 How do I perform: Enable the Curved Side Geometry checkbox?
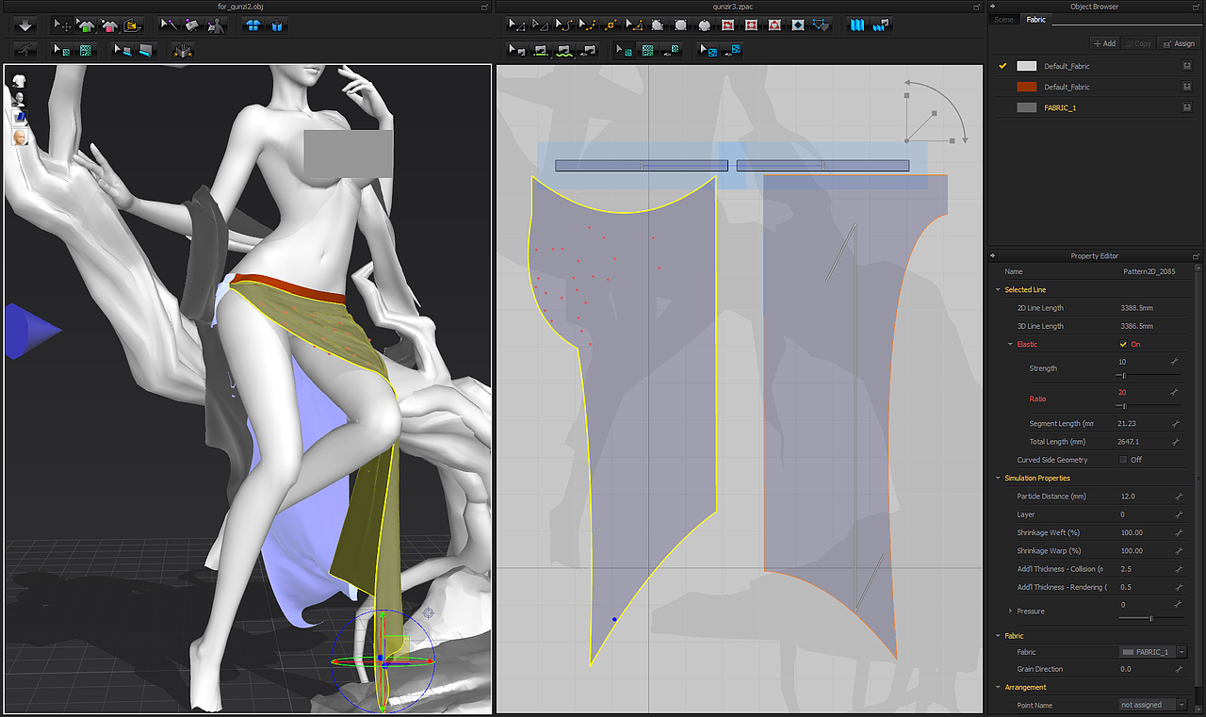pyautogui.click(x=1123, y=460)
